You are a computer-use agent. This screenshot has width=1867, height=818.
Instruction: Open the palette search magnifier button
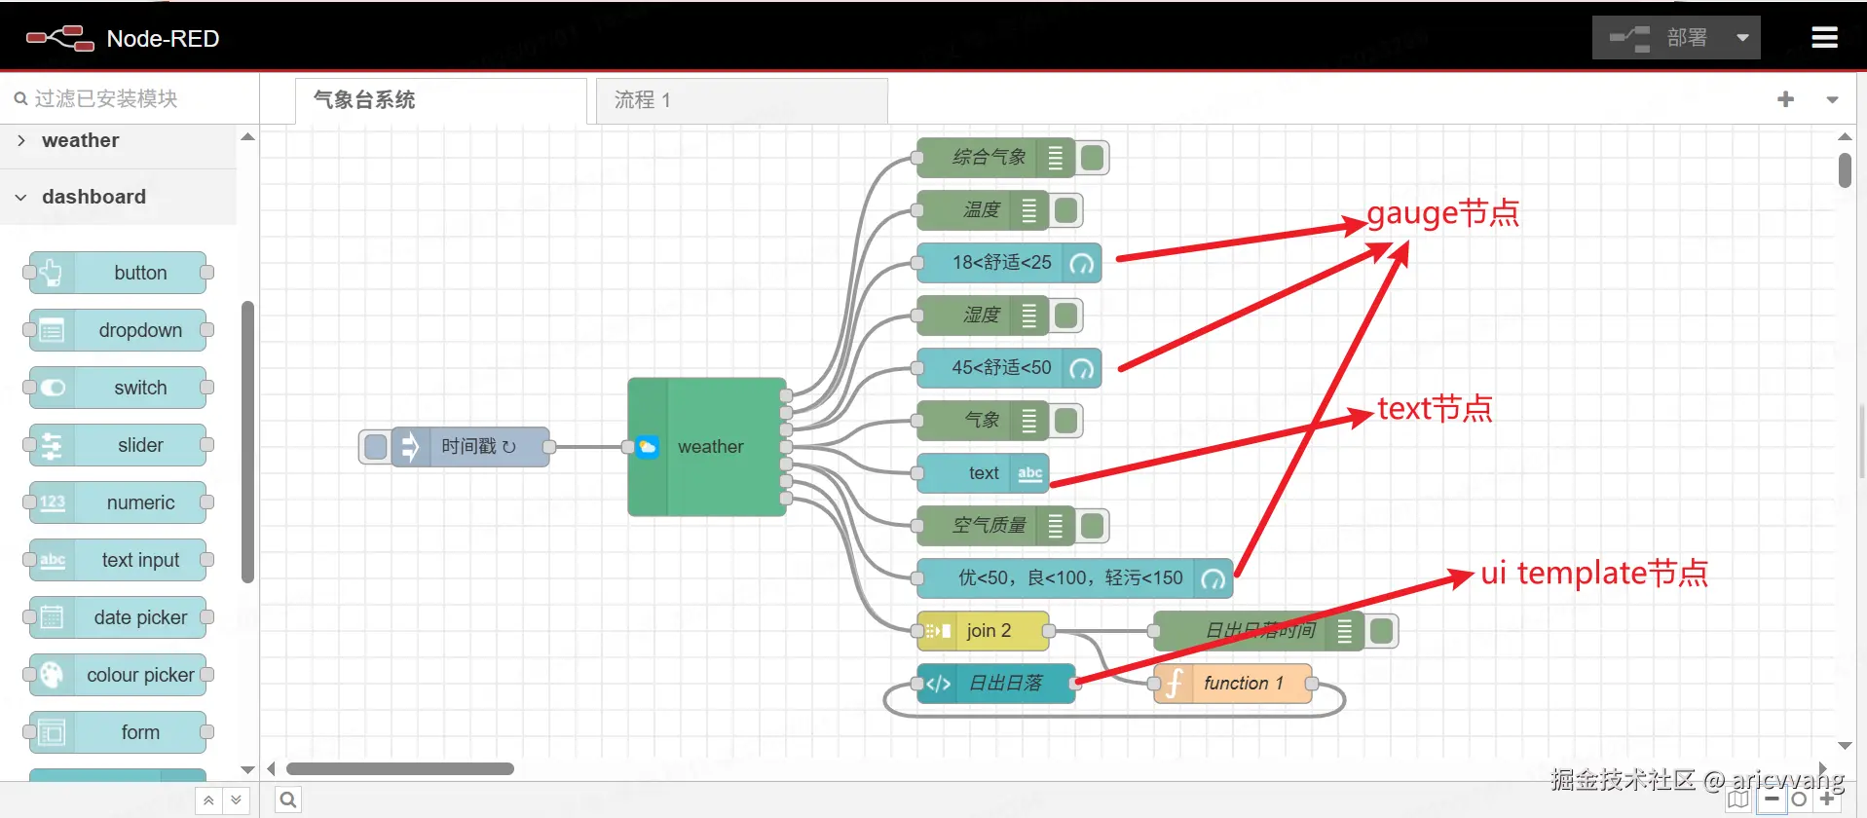point(288,800)
